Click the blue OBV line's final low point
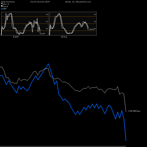The height and width of the screenshot is (147, 147). pyautogui.click(x=126, y=141)
